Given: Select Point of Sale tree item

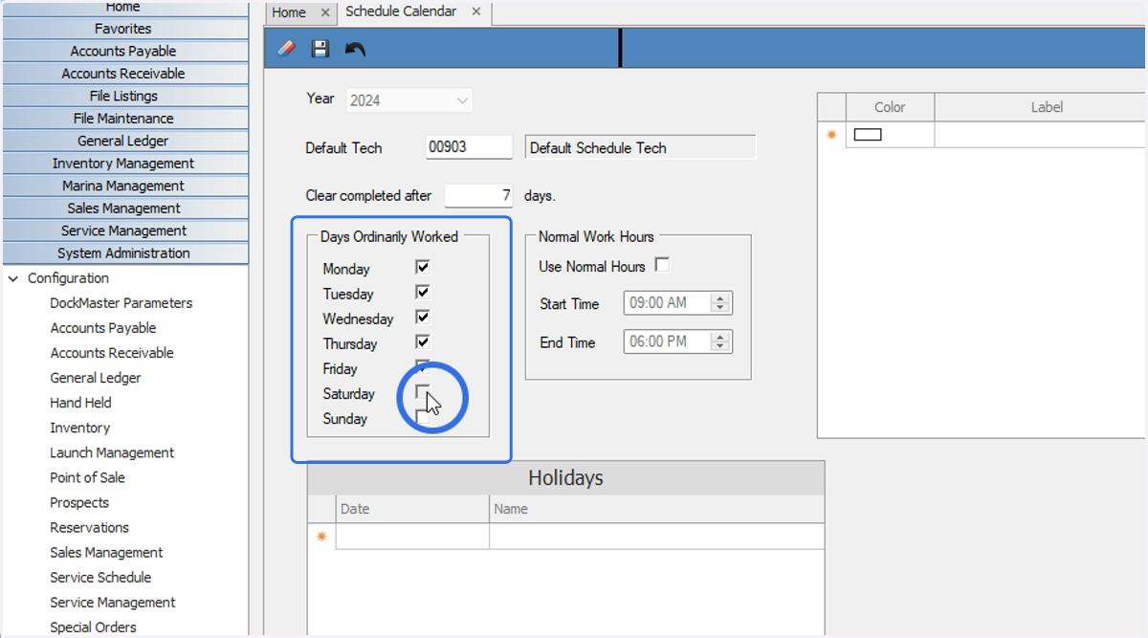Looking at the screenshot, I should point(87,477).
